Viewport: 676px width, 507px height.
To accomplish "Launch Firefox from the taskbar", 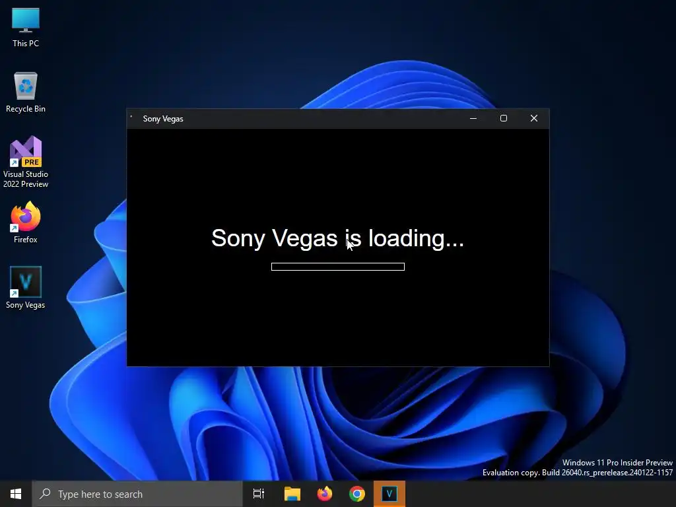I will click(325, 494).
